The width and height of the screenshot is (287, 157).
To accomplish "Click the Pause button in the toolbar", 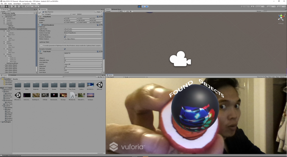I will point(143,6).
